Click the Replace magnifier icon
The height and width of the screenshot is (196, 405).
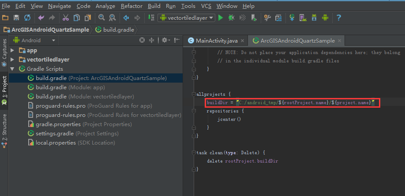(112, 18)
